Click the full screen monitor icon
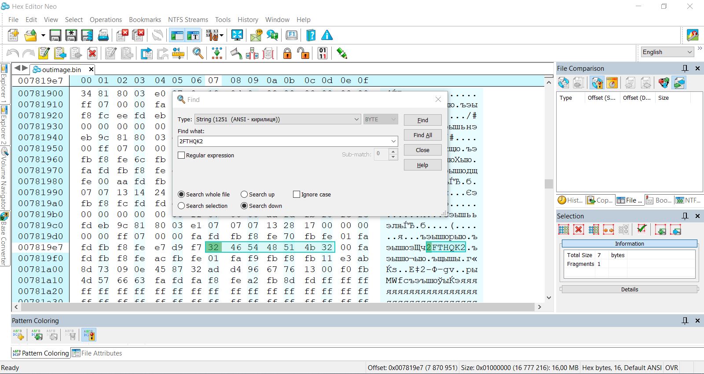The height and width of the screenshot is (374, 704). [x=237, y=35]
